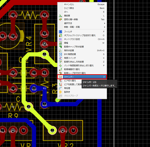Click the ネットクラス設定 icon
Screen dimensions: 150x147
pyautogui.click(x=60, y=39)
